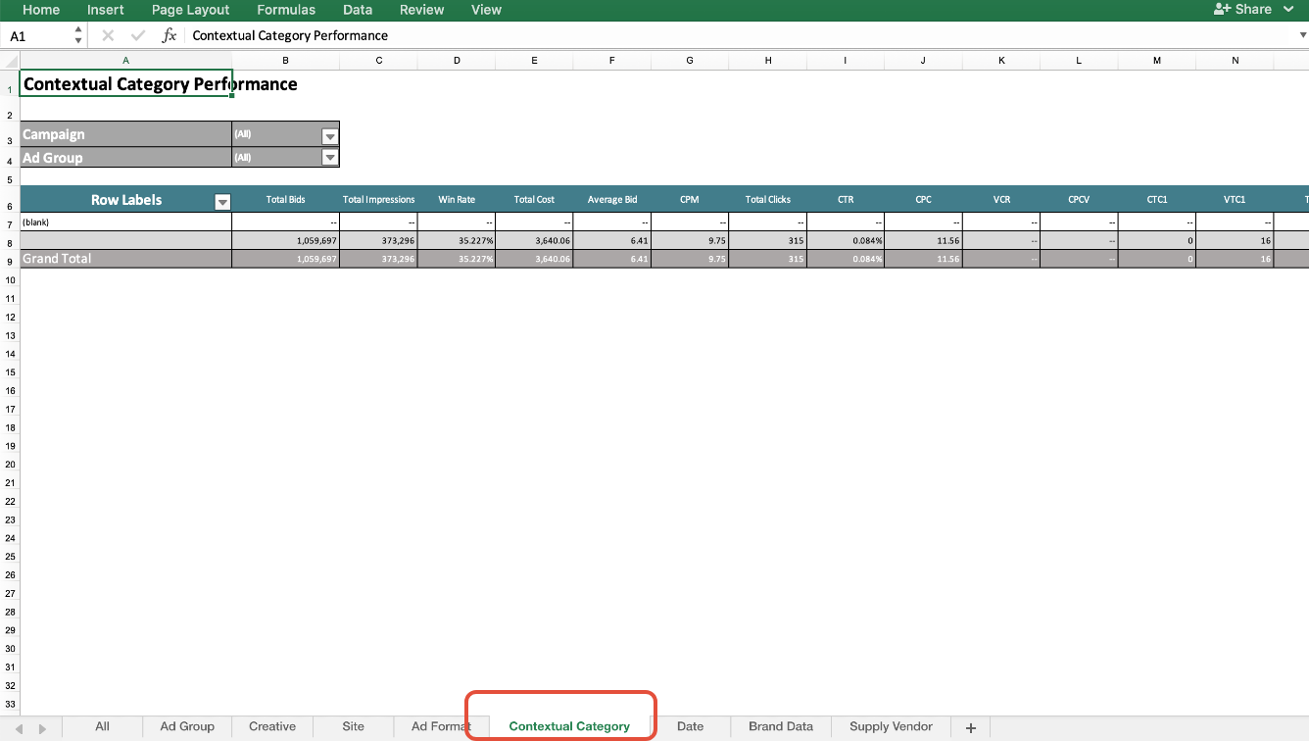Viewport: 1309px width, 741px height.
Task: Open the Page Layout ribbon tab
Action: coord(190,10)
